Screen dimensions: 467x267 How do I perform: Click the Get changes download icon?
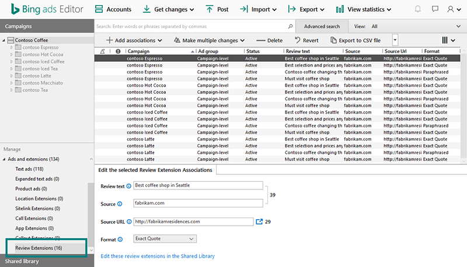tap(147, 9)
